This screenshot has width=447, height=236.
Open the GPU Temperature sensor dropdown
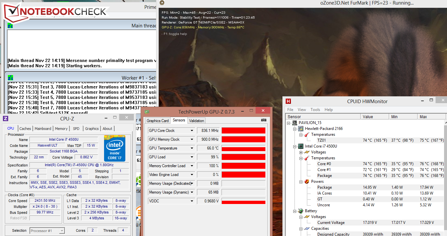[x=192, y=148]
